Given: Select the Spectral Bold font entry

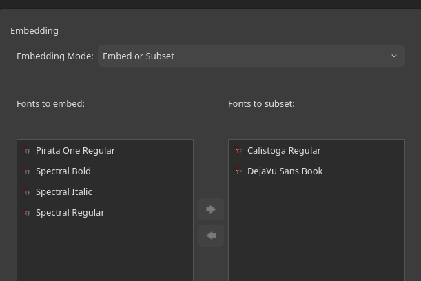Looking at the screenshot, I should [63, 171].
